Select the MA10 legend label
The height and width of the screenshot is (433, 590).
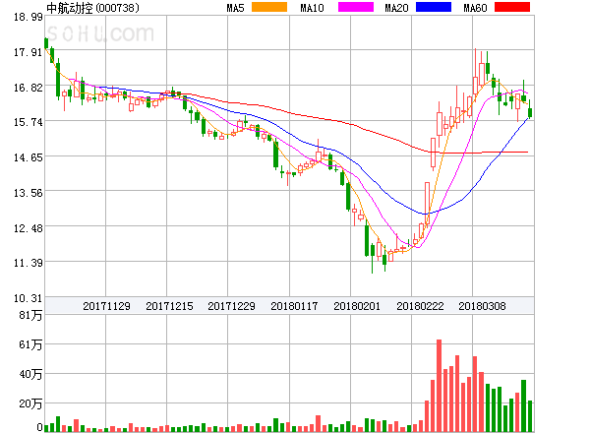point(312,8)
